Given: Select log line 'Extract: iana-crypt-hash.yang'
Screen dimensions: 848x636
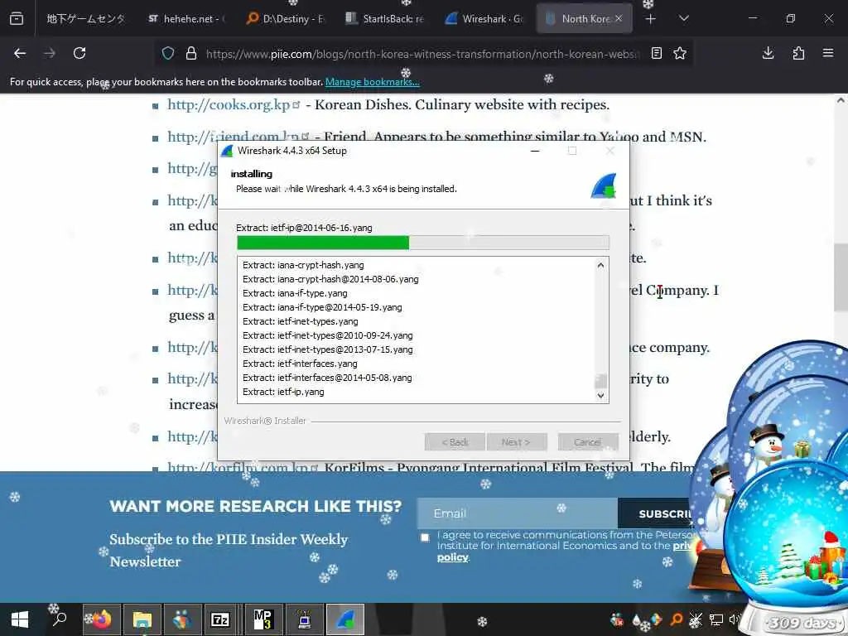Looking at the screenshot, I should [303, 265].
